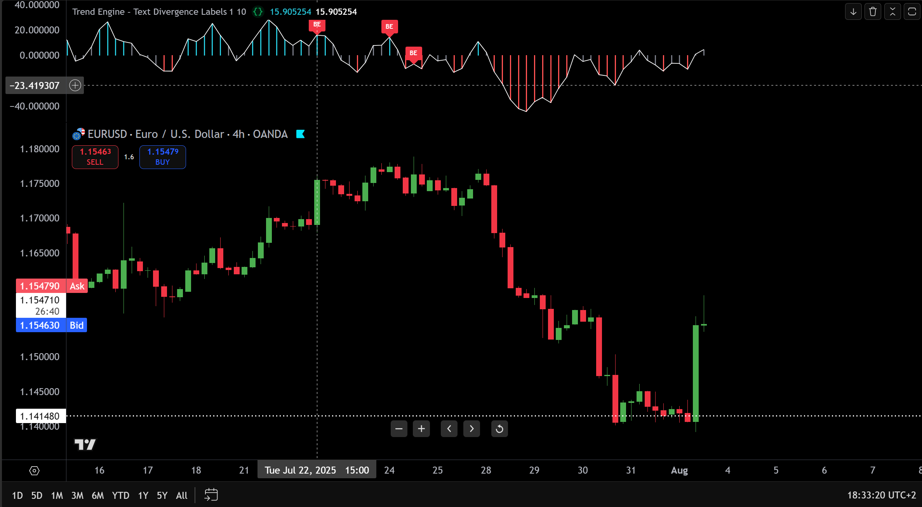Click the Tue Jul 22, 2025 15:00 date label
922x507 pixels.
[317, 470]
